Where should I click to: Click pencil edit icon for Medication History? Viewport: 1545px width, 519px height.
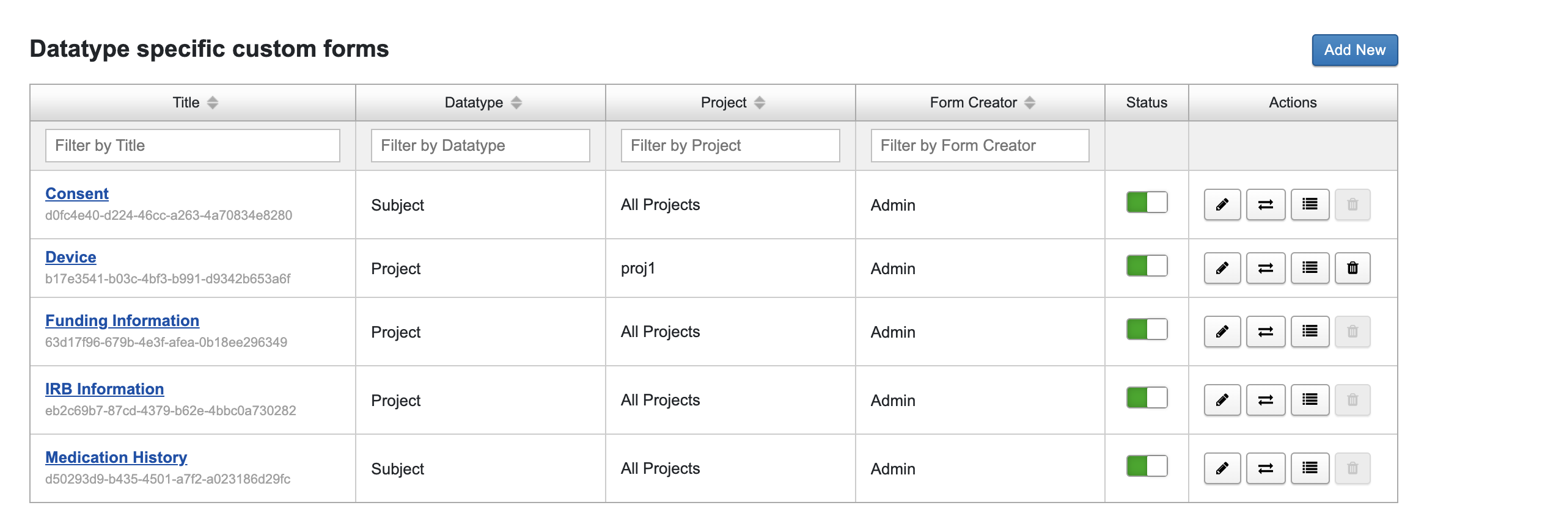coord(1222,468)
